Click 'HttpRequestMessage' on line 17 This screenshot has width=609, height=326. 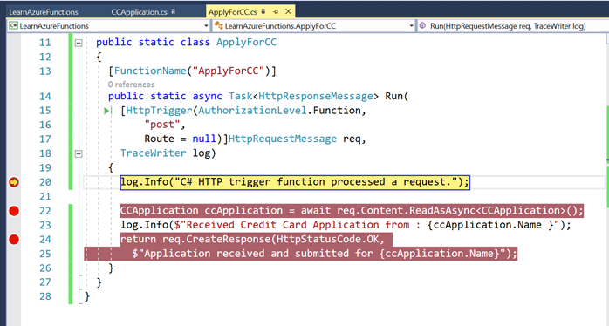[283, 139]
